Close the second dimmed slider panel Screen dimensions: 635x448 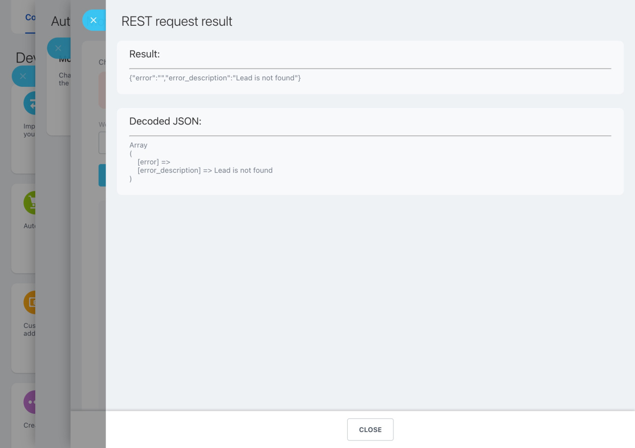point(58,48)
